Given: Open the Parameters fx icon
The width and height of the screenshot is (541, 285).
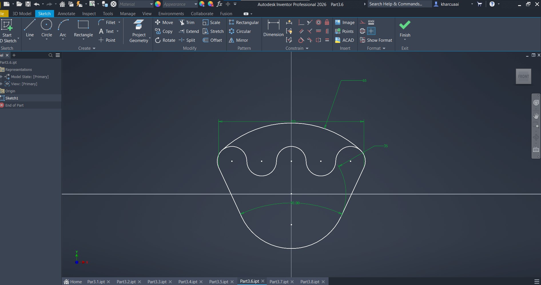Looking at the screenshot, I should pyautogui.click(x=219, y=4).
